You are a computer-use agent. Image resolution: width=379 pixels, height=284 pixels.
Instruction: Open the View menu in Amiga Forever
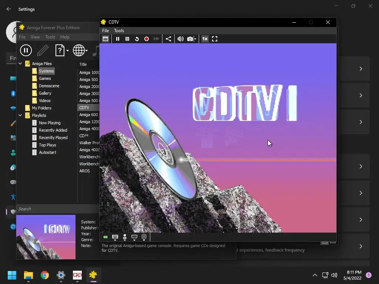[x=35, y=37]
